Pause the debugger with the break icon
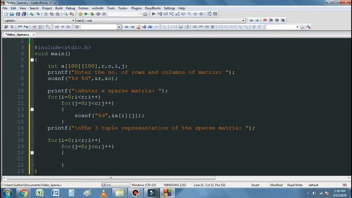Image resolution: width=352 pixels, height=198 pixels. [195, 14]
